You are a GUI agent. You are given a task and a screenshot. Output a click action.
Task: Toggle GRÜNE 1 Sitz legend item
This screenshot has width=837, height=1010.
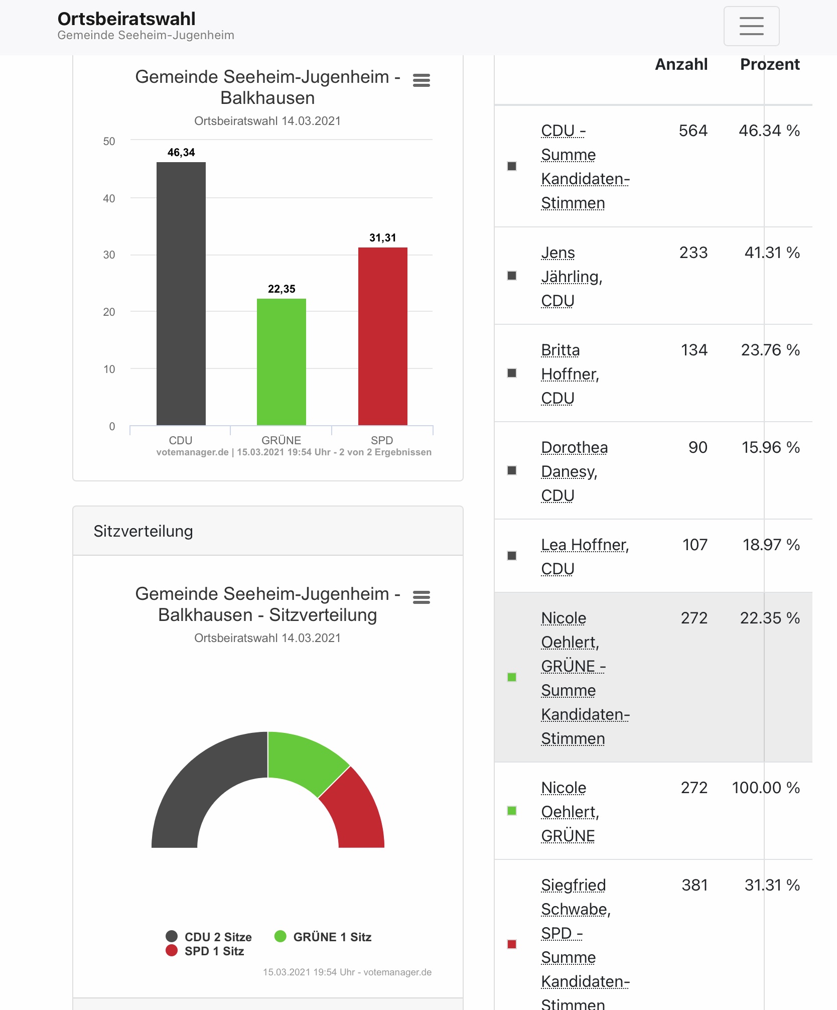point(323,937)
